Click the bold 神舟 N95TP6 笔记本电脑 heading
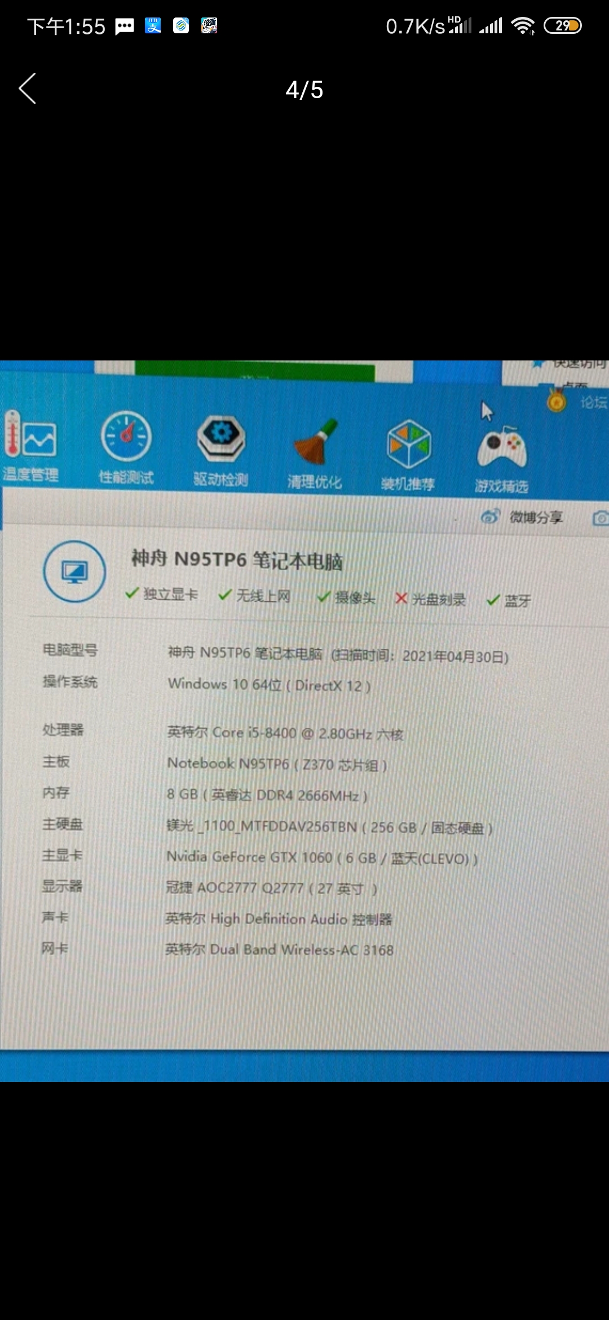 pos(237,560)
